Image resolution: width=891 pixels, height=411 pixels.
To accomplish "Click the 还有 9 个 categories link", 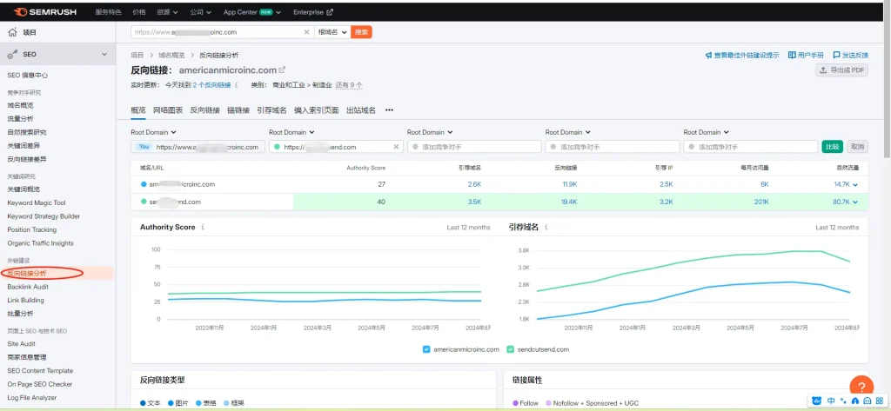I will tap(349, 85).
